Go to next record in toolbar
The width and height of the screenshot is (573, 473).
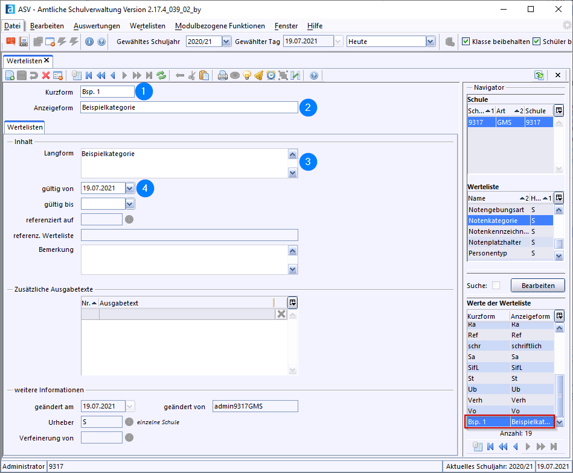click(124, 75)
